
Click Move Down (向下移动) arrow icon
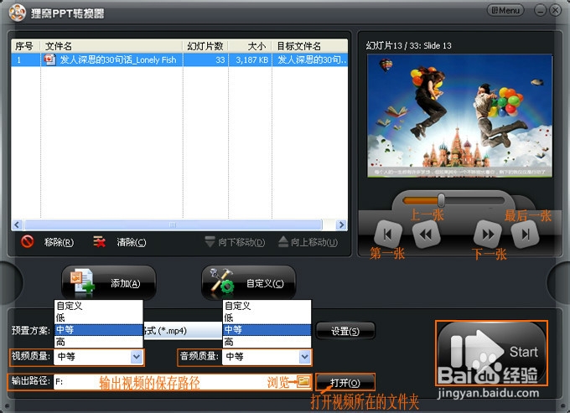(210, 241)
